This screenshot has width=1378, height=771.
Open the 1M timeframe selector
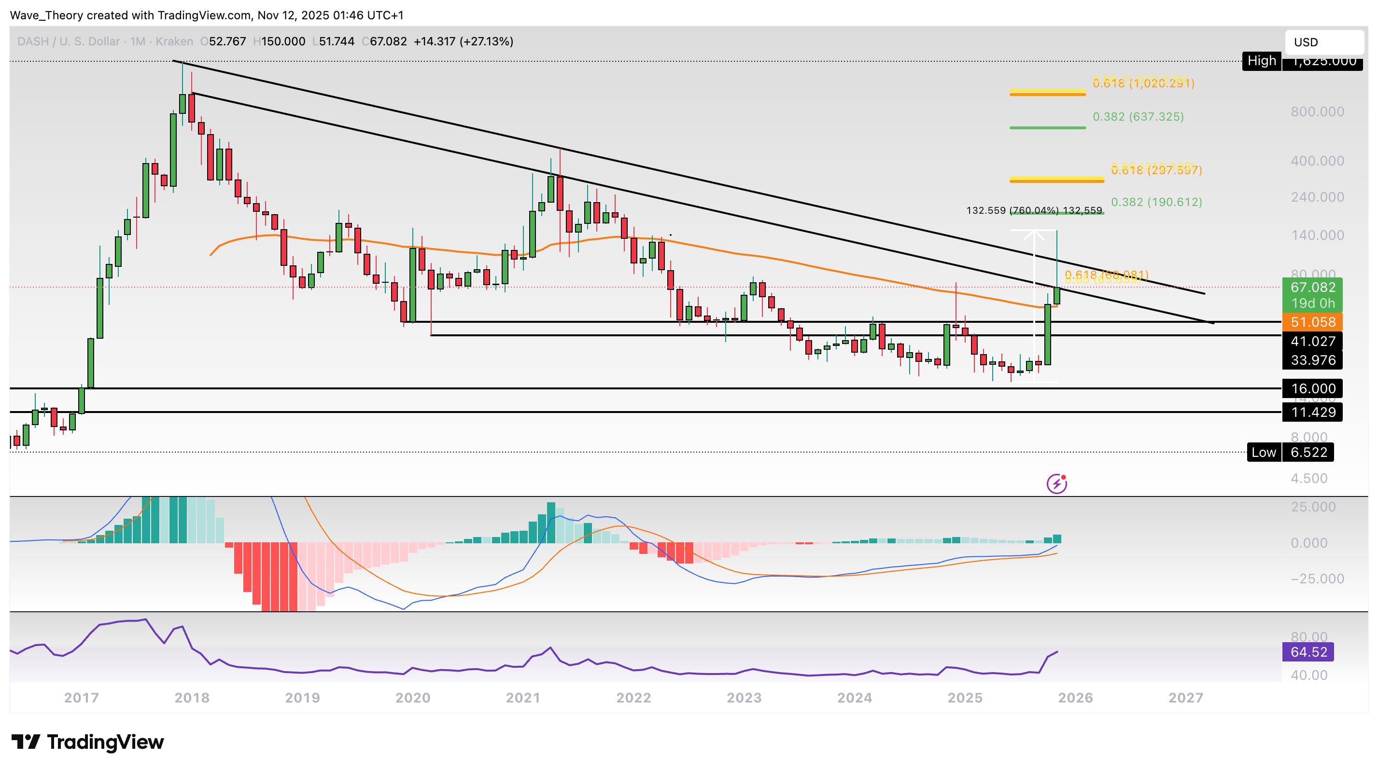coord(137,41)
